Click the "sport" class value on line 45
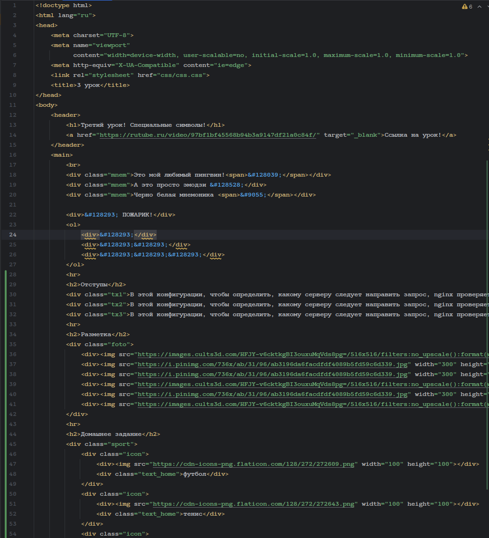489x538 pixels. point(121,444)
